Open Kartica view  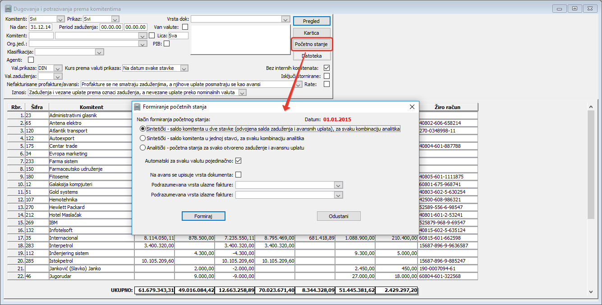tap(312, 33)
